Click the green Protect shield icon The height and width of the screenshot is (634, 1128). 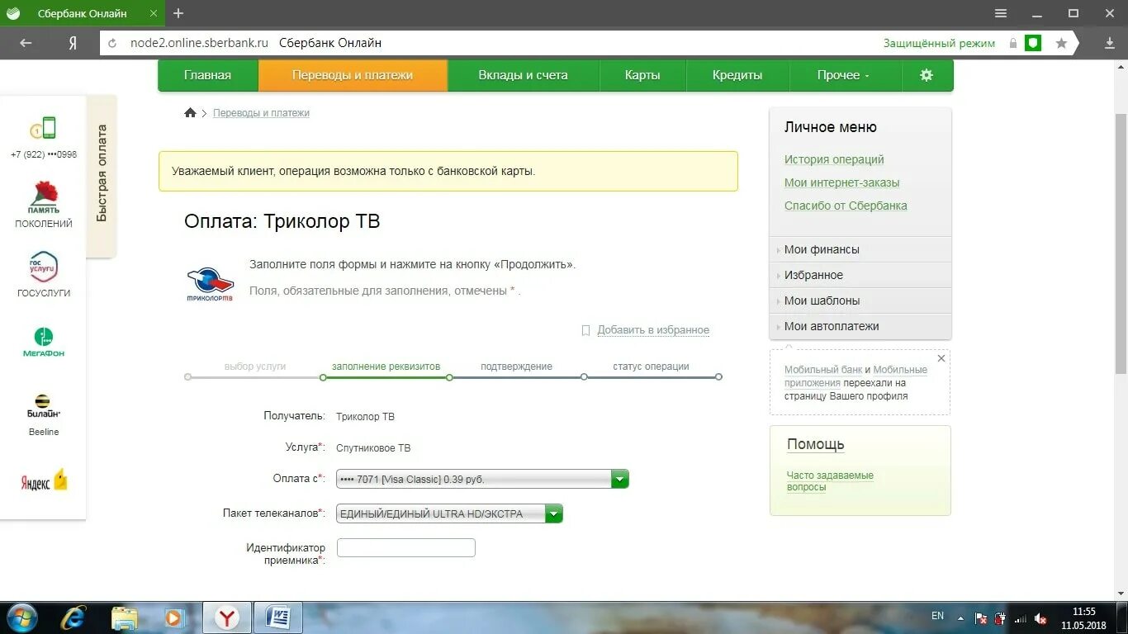tap(1033, 43)
